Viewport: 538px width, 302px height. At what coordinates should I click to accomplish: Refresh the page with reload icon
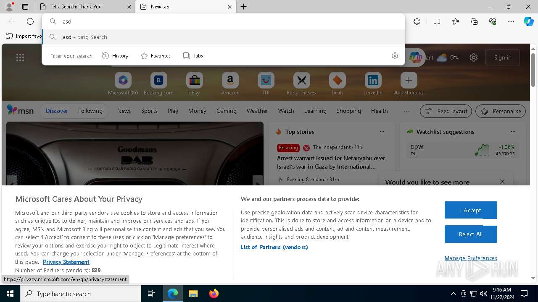pyautogui.click(x=30, y=21)
